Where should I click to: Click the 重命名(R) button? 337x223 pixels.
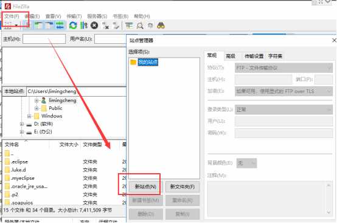(x=182, y=201)
